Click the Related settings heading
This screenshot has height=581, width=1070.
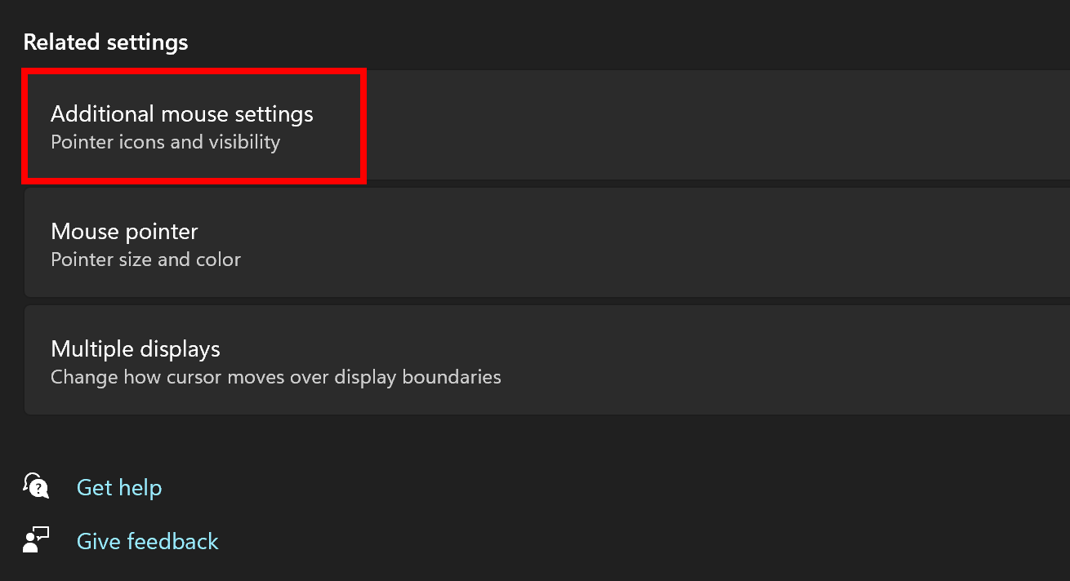tap(105, 42)
